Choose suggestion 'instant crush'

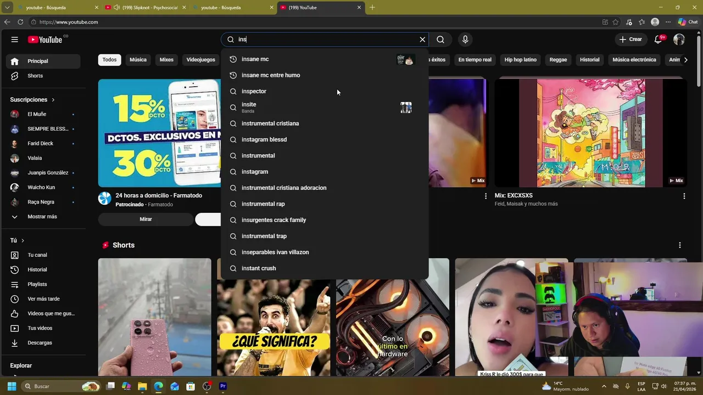[x=325, y=268]
